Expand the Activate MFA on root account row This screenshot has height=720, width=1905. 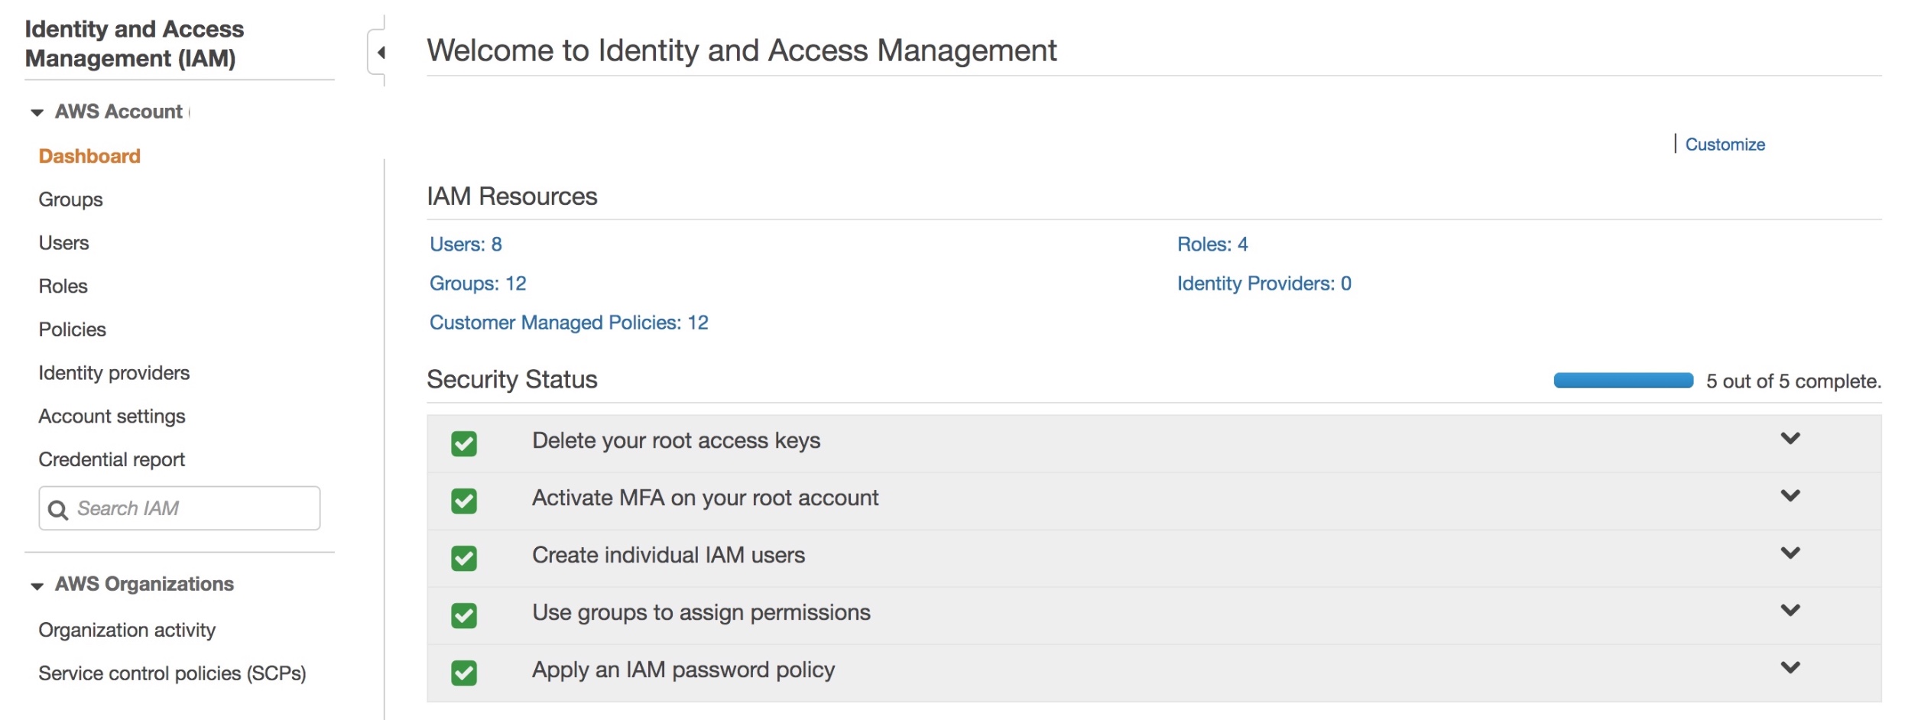pos(1790,496)
